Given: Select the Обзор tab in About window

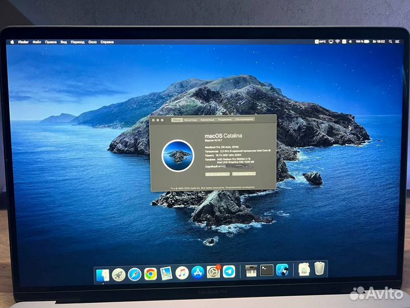Looking at the screenshot, I should (177, 120).
